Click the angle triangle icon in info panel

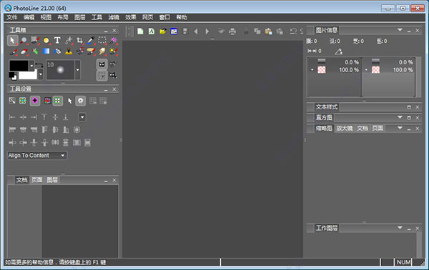(338, 51)
